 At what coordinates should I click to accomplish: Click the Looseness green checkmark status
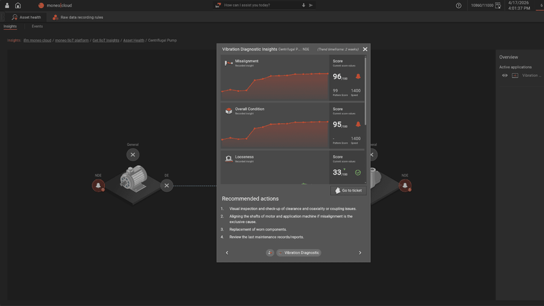coord(358,173)
